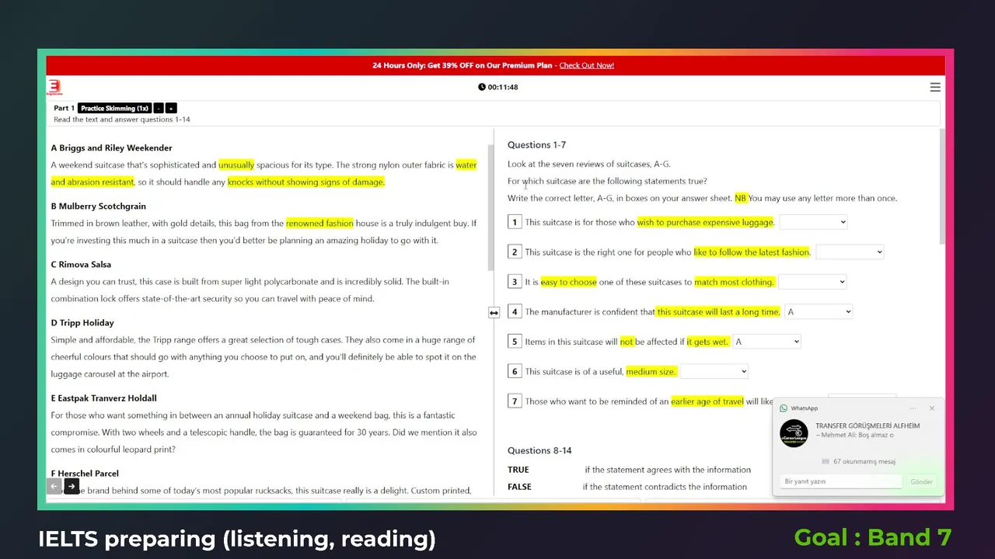Click the heading A Briggs and Riley Weekender

[111, 148]
